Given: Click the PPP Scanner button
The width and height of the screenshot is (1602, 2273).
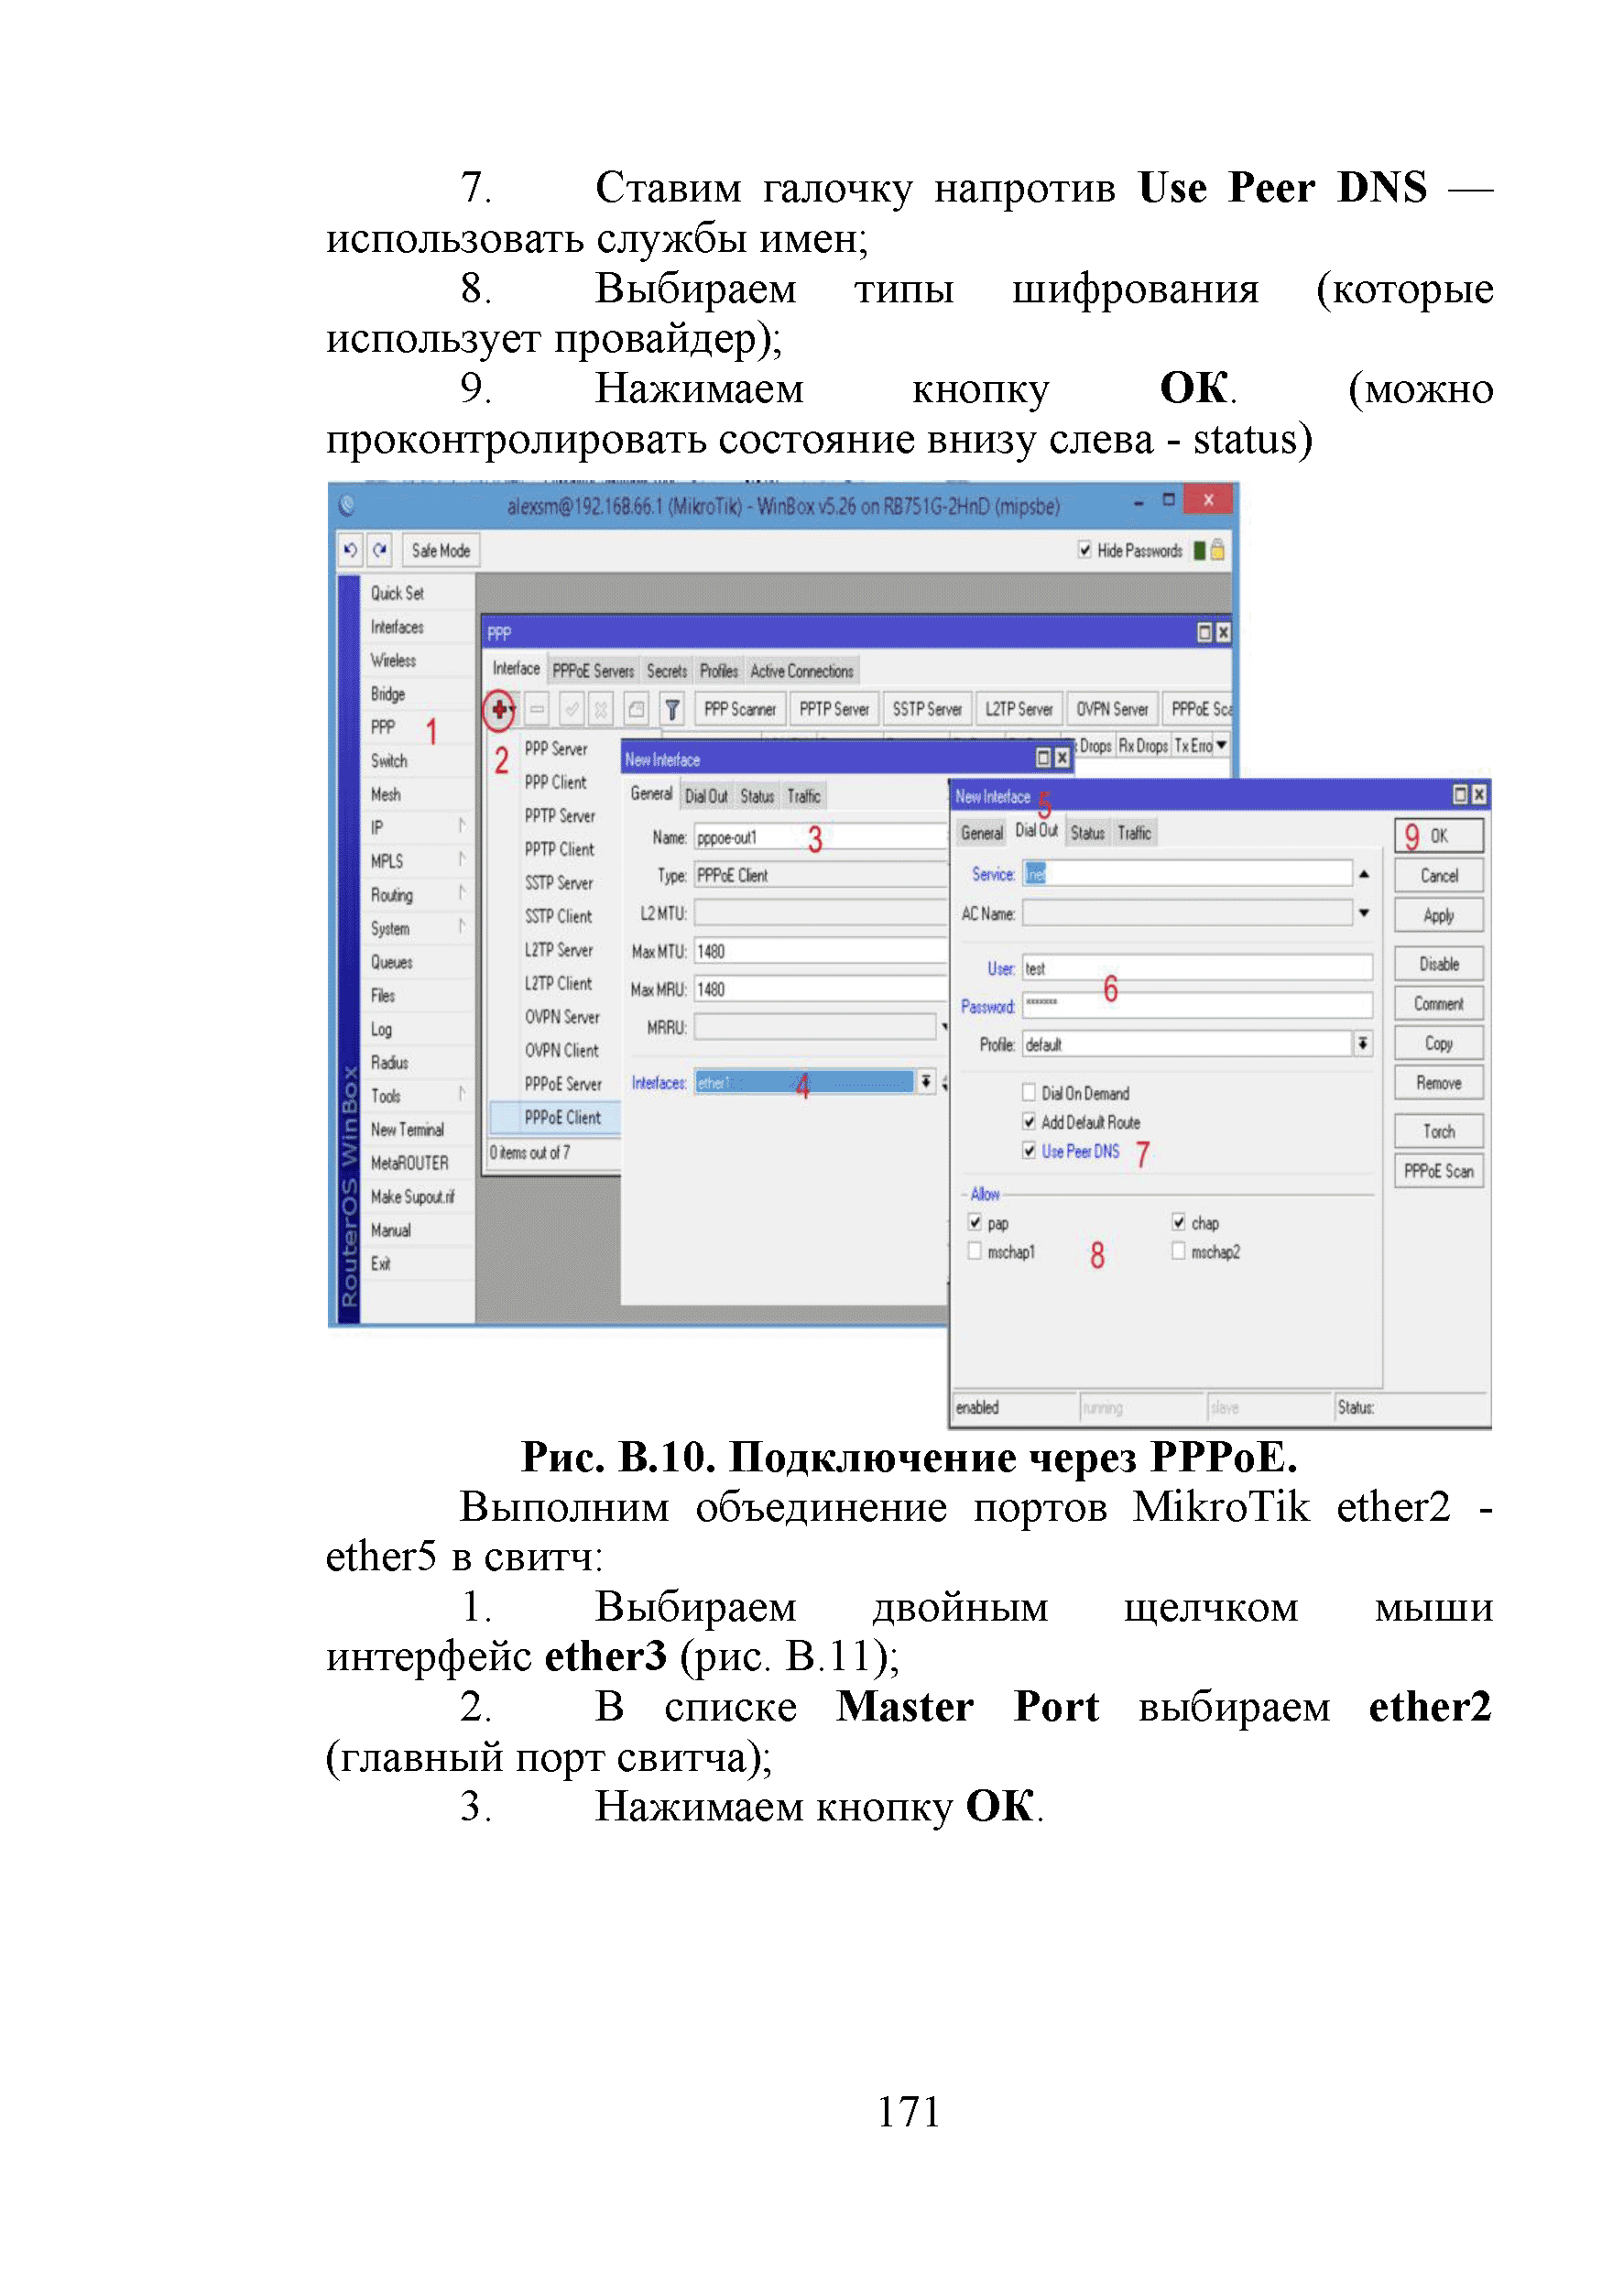Looking at the screenshot, I should tap(741, 709).
